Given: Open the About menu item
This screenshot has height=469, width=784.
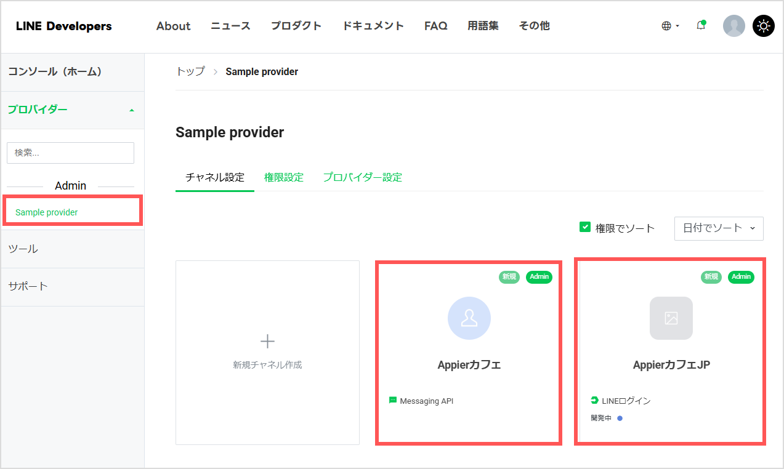Looking at the screenshot, I should click(x=173, y=26).
